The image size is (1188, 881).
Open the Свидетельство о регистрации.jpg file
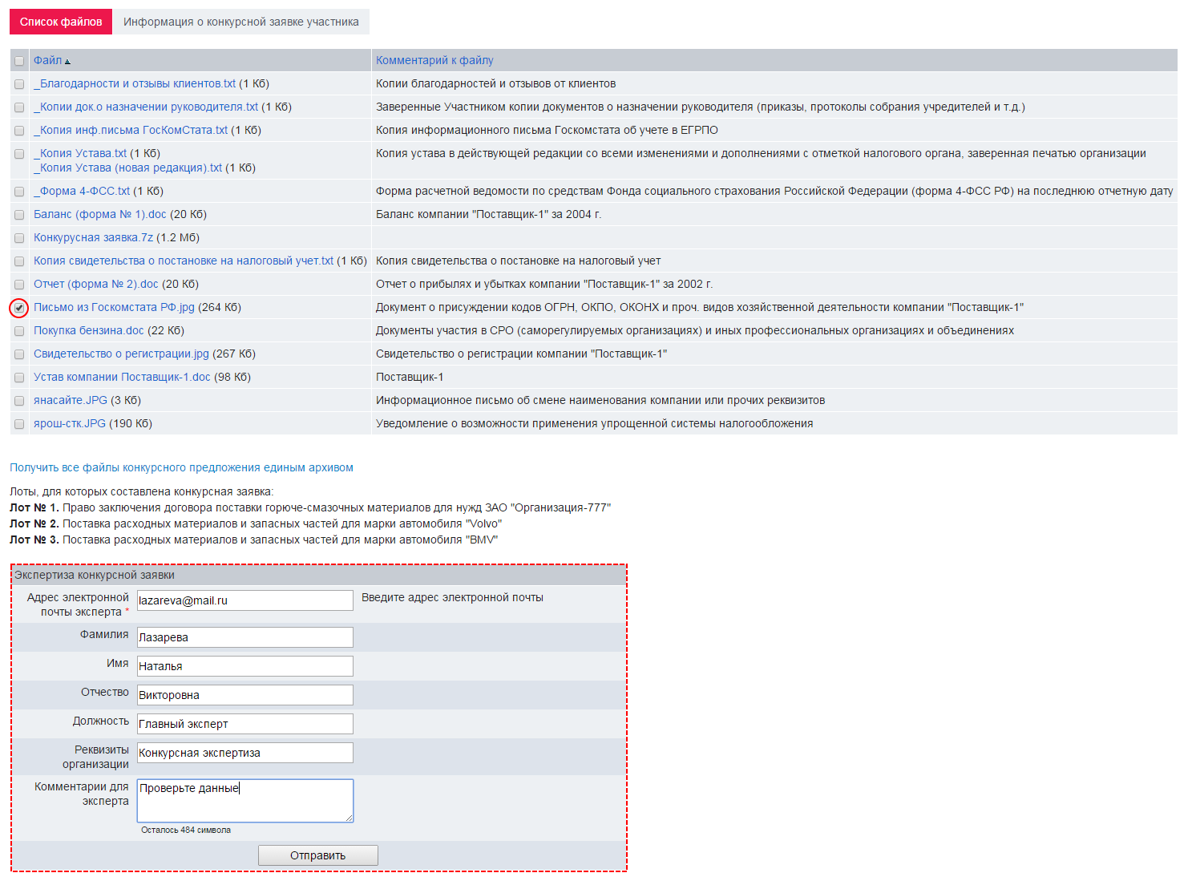pyautogui.click(x=121, y=354)
